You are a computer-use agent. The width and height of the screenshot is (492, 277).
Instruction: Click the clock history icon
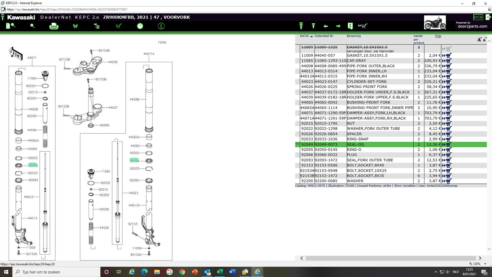[x=140, y=26]
